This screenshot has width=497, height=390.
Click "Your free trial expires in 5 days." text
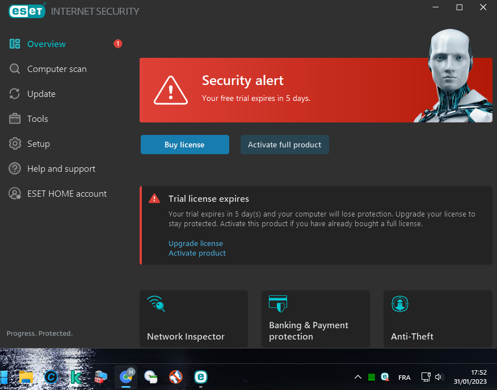(256, 99)
